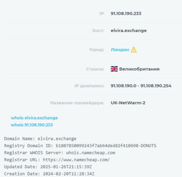
Task: Click the Updated Date whois line
Action: click(48, 167)
